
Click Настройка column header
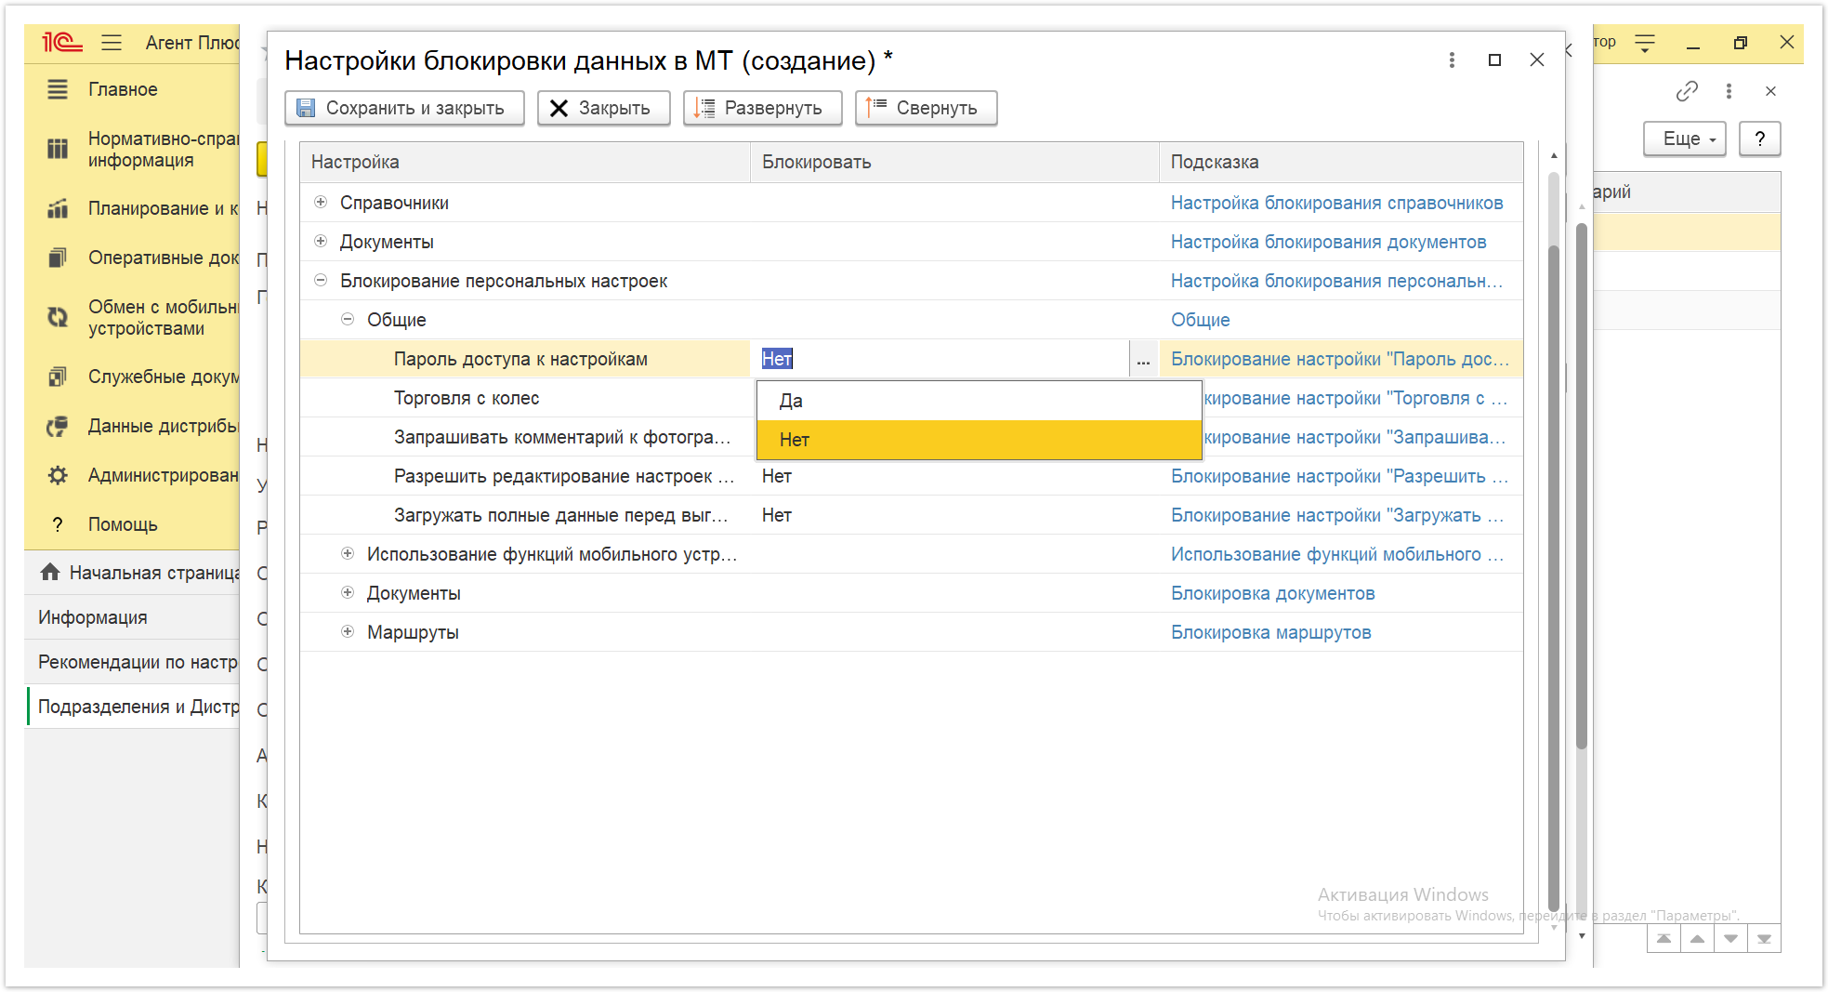(x=525, y=162)
